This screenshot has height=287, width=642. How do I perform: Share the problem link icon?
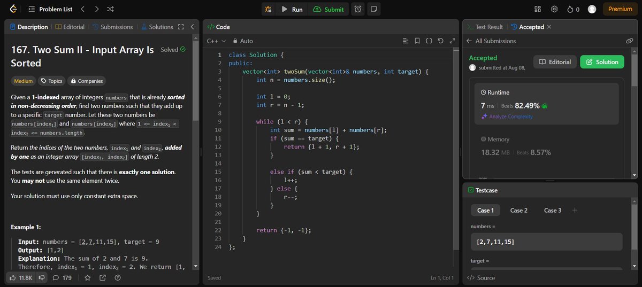pyautogui.click(x=102, y=277)
